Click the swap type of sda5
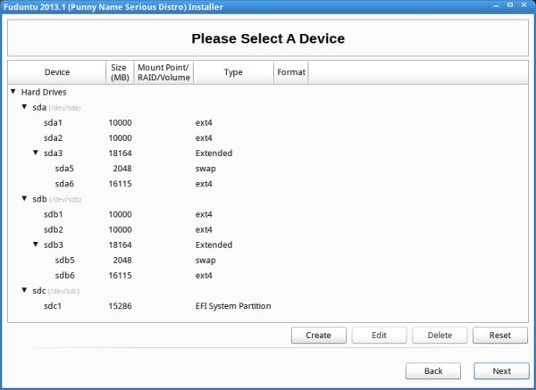The width and height of the screenshot is (536, 390). click(205, 169)
